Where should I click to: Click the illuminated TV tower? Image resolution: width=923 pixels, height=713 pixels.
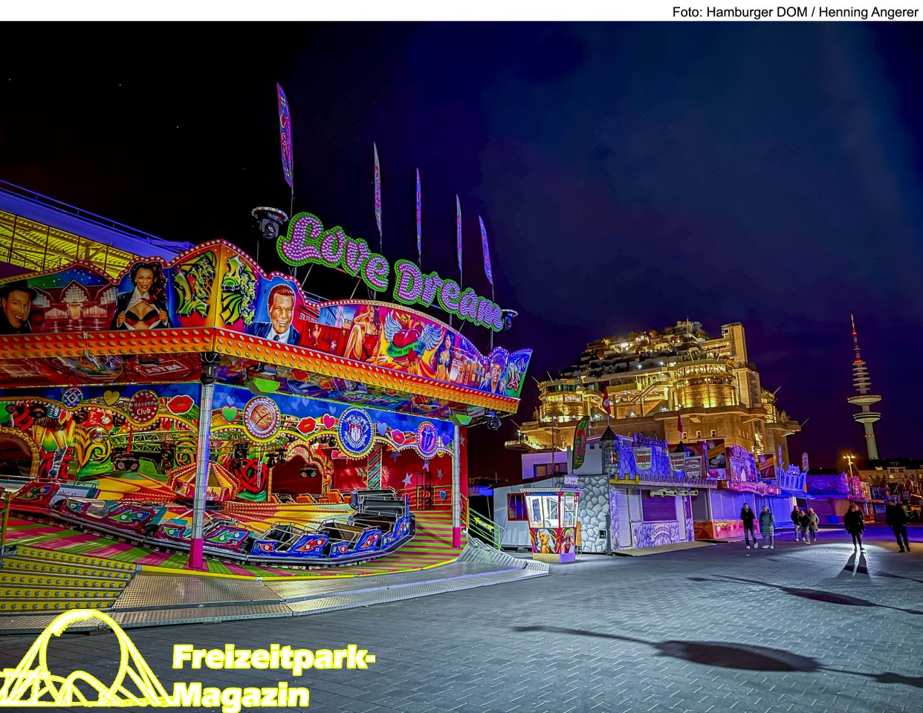tap(864, 394)
